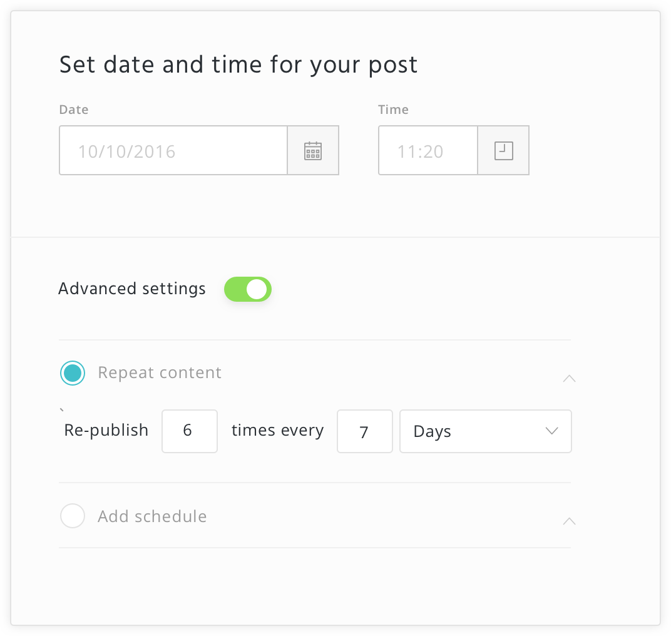Open the Days repeat interval dropdown
Viewport: 671px width, 636px height.
click(486, 431)
